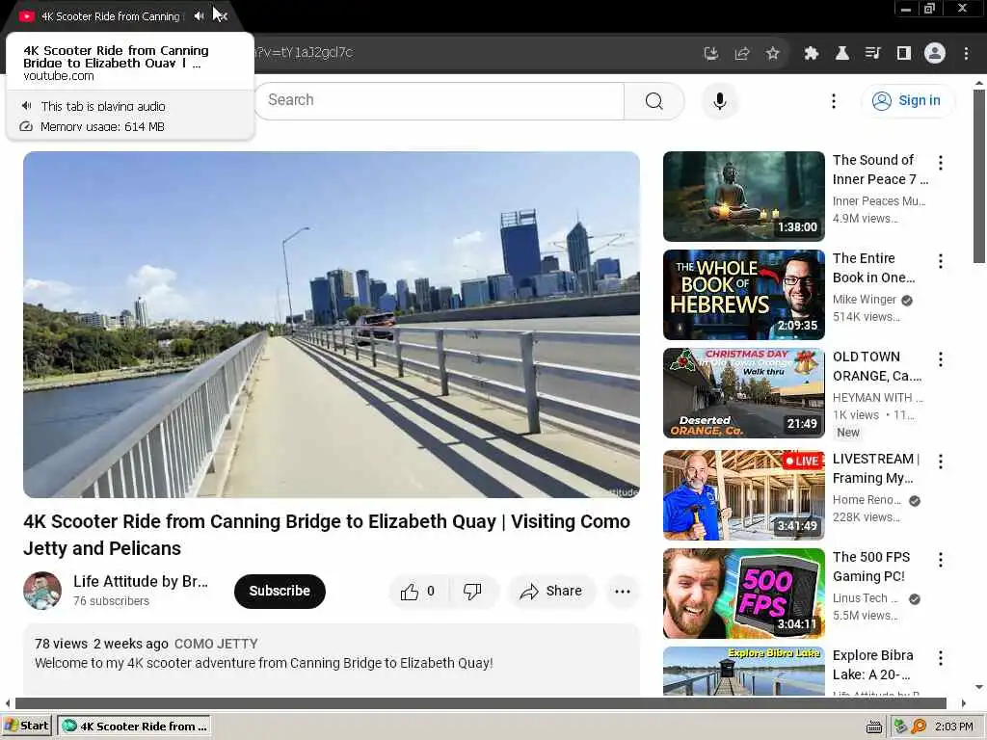Close the 4K Scooter Ride browser tab

point(223,16)
